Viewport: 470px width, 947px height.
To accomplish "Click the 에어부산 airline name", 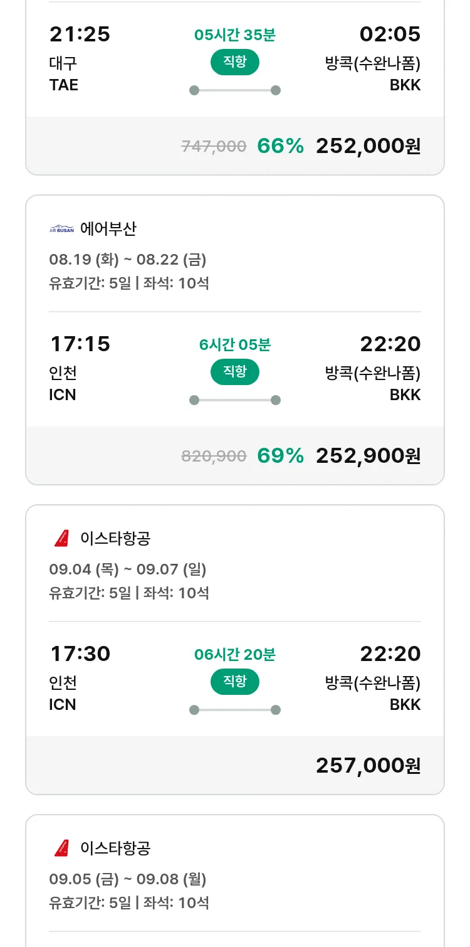I will point(108,229).
